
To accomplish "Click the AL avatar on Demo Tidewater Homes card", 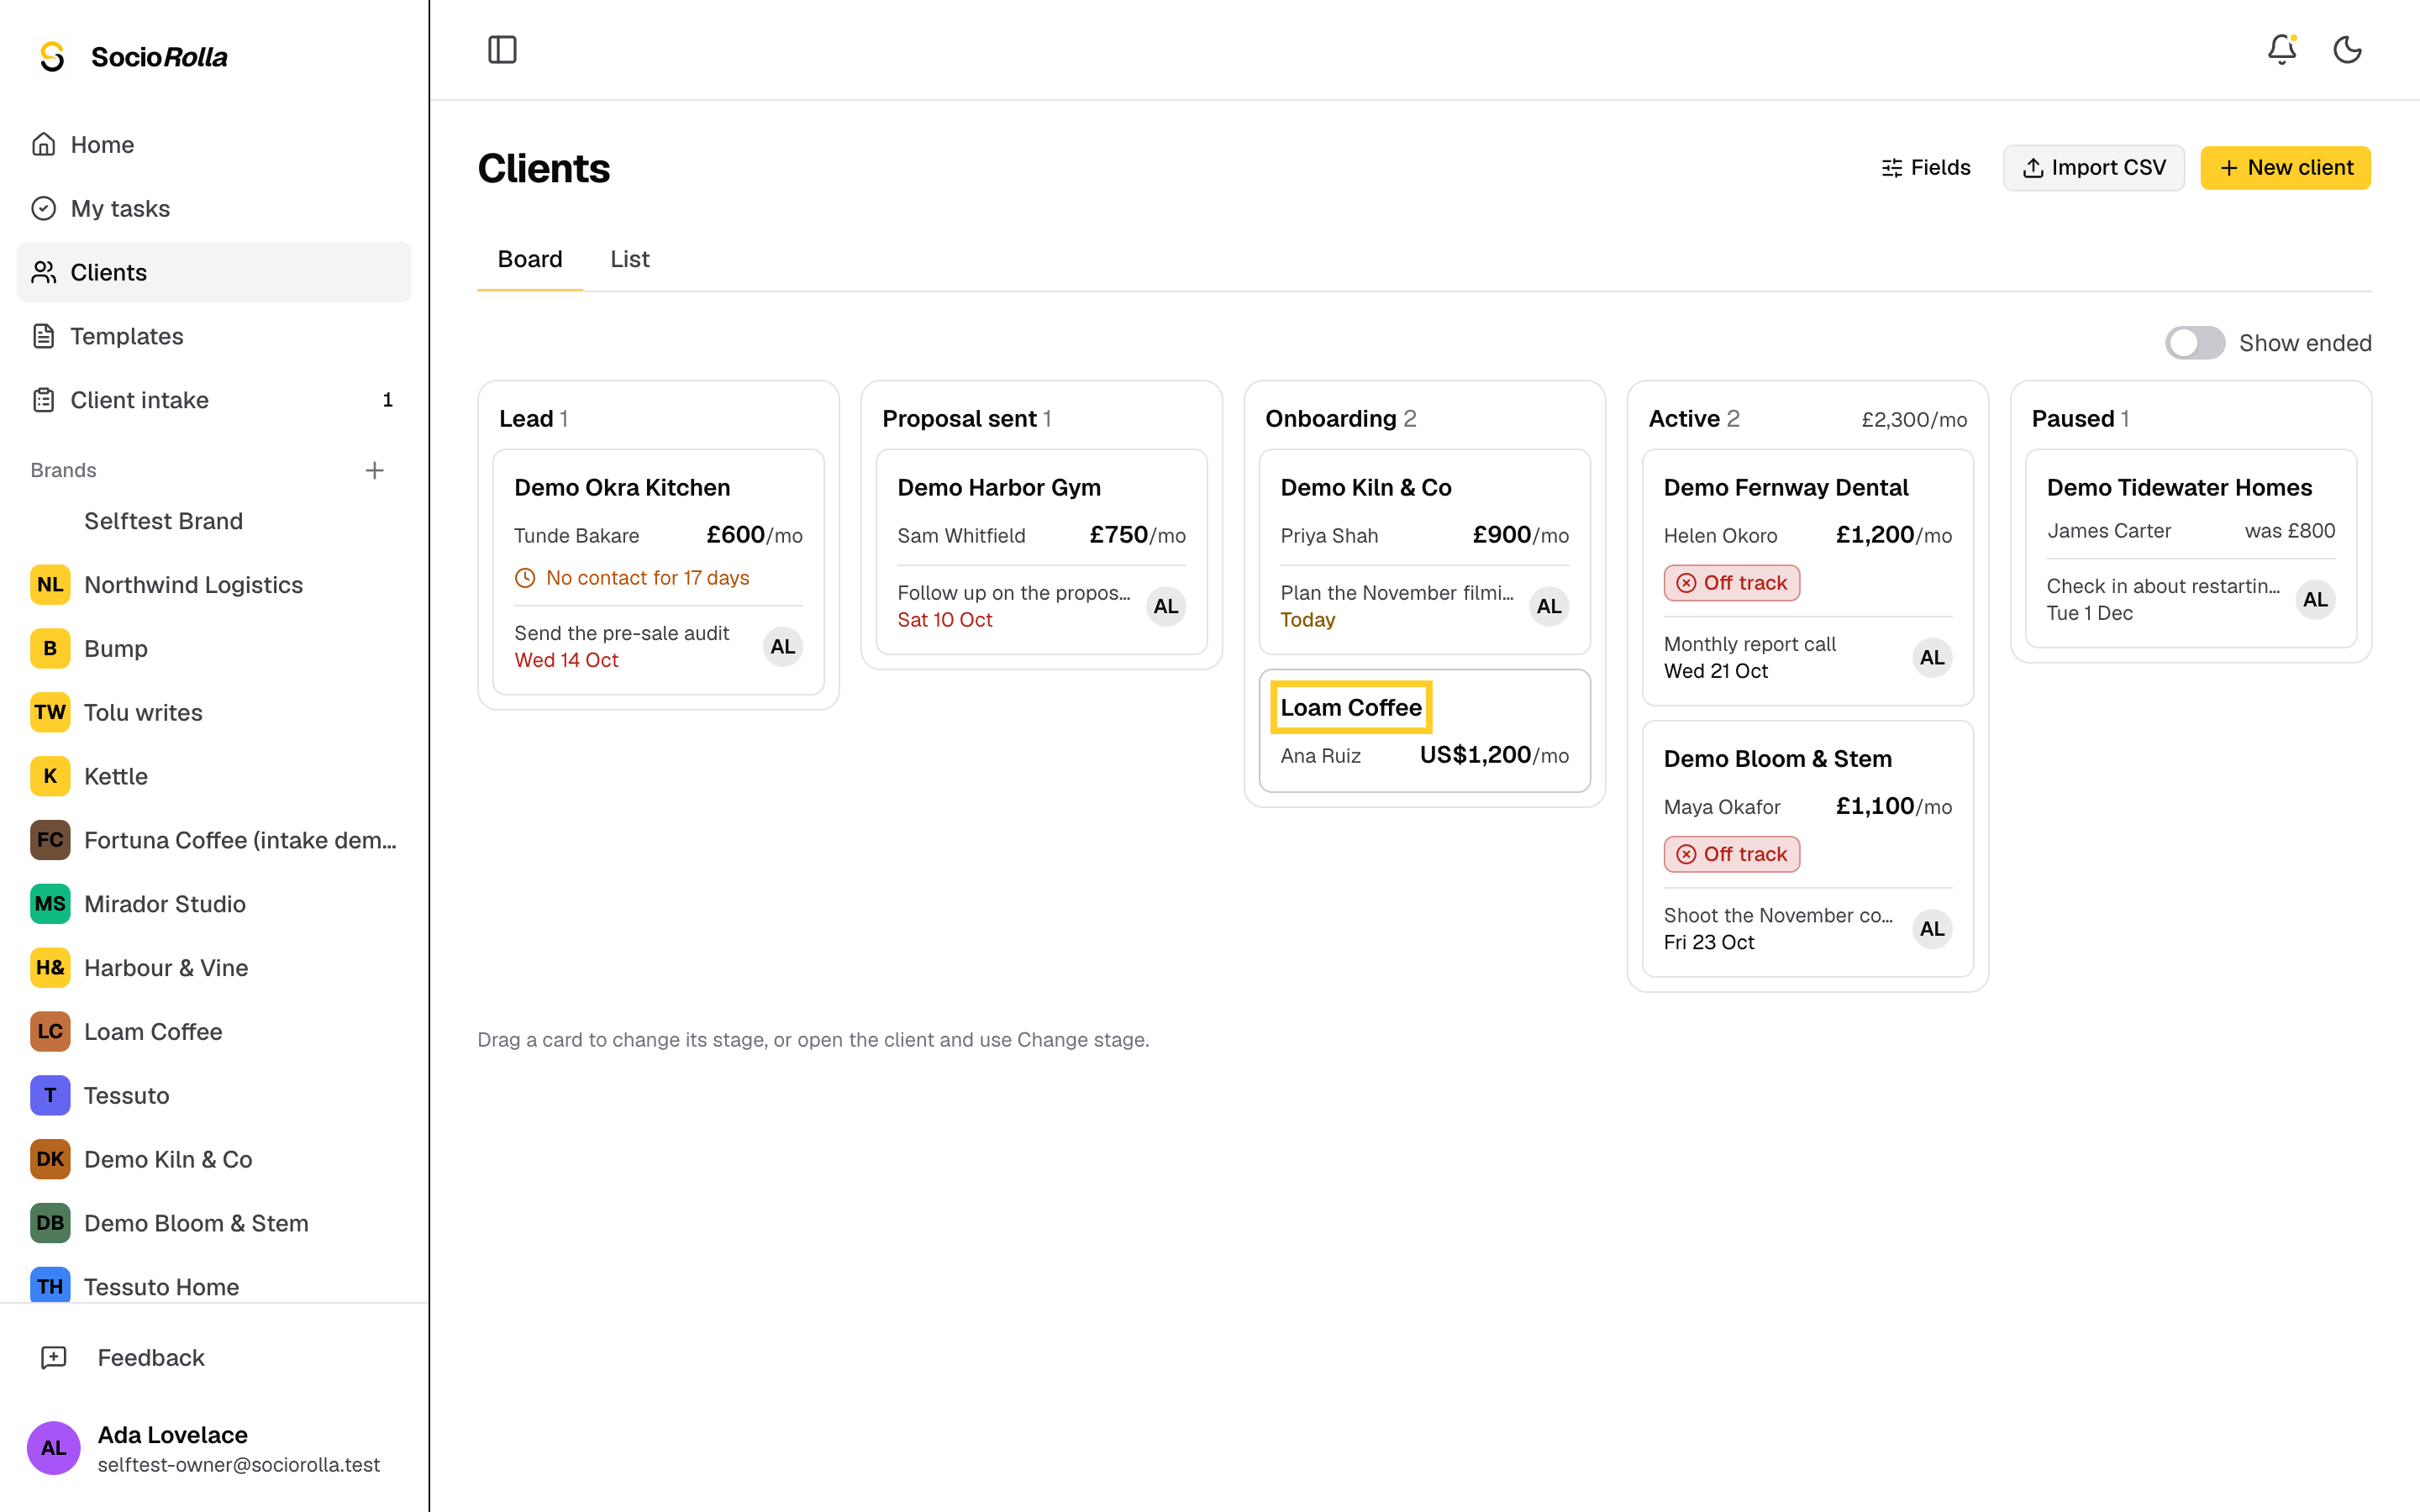I will pyautogui.click(x=2315, y=600).
